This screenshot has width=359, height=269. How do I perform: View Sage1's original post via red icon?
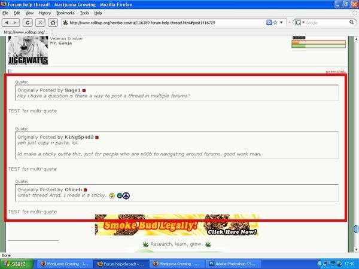84,91
